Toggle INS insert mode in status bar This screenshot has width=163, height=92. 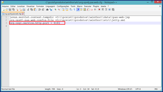(x=156, y=89)
